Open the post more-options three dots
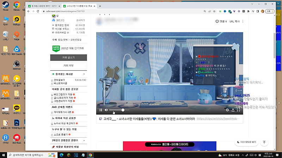The height and width of the screenshot is (158, 282). pyautogui.click(x=243, y=21)
